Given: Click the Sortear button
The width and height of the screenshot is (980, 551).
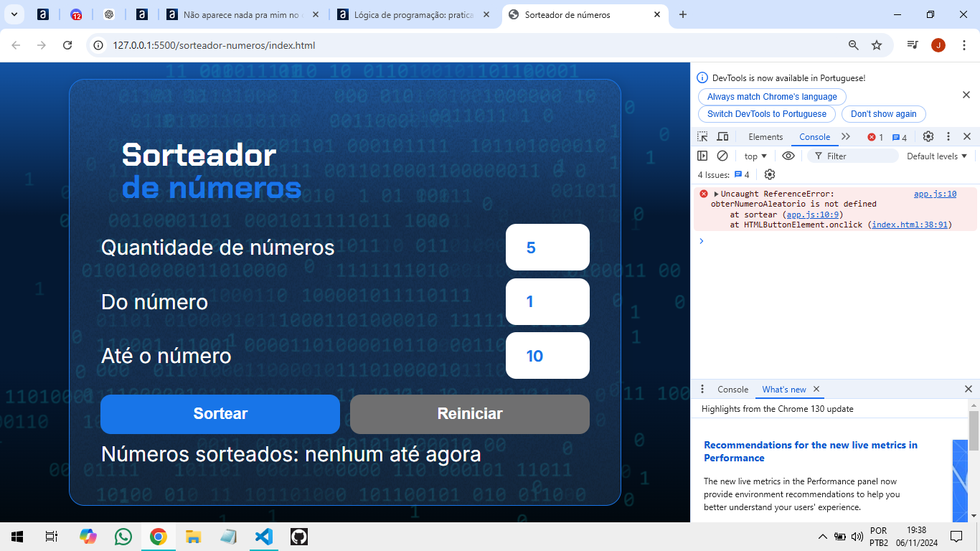Looking at the screenshot, I should 220,414.
